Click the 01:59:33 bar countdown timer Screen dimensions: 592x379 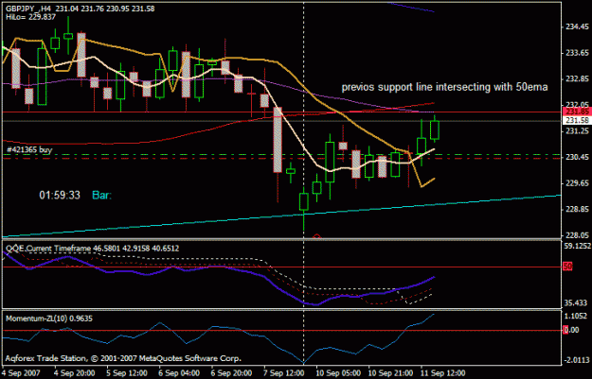[60, 195]
